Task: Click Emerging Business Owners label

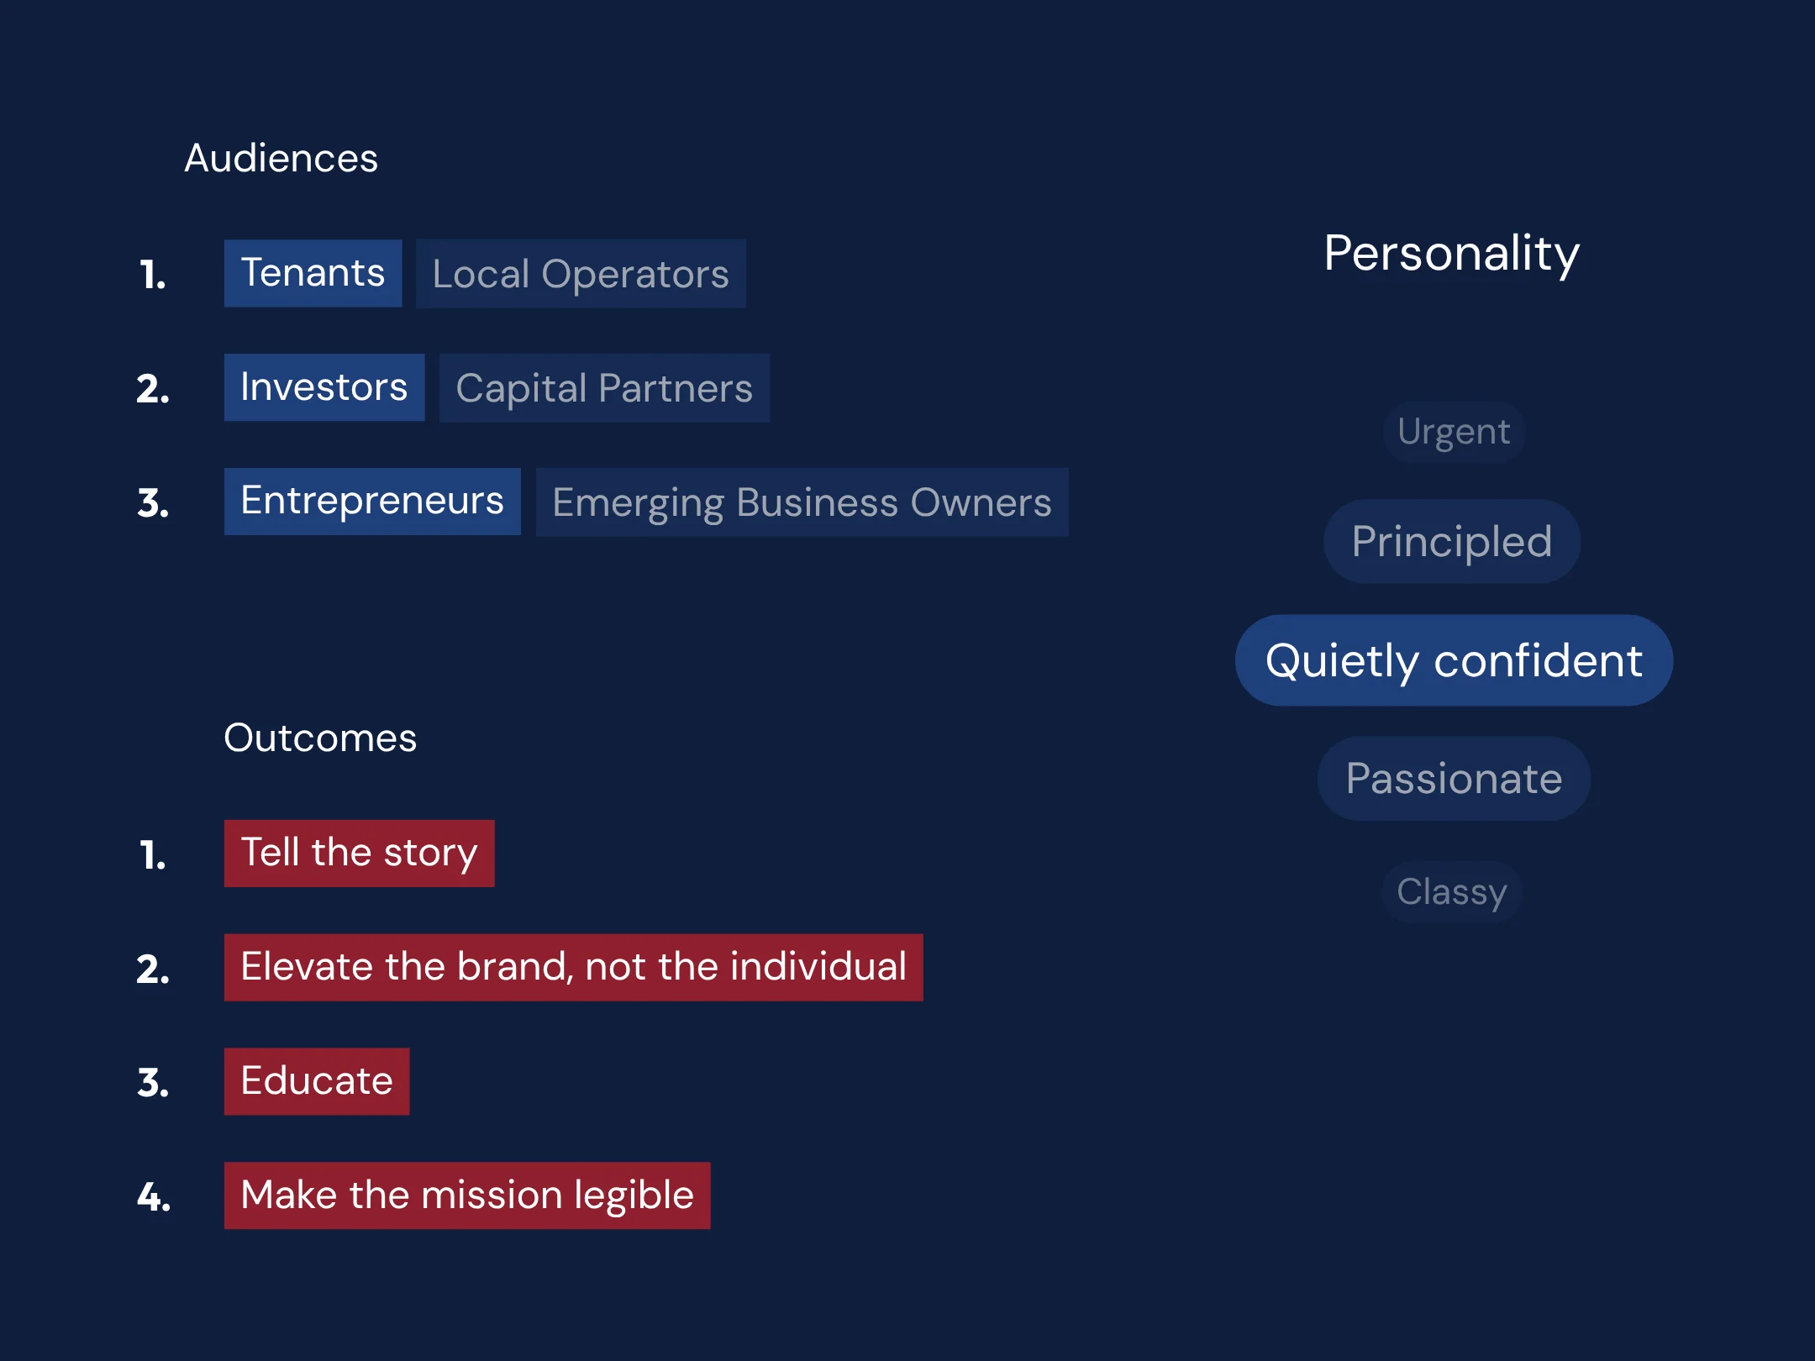Action: [802, 502]
